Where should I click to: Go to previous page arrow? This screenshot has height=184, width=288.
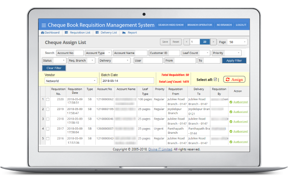pyautogui.click(x=186, y=42)
